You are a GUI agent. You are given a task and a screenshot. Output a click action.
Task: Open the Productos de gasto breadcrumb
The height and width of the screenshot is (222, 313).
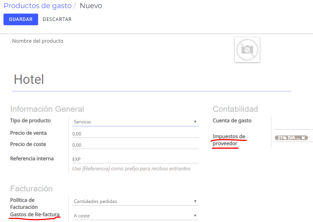click(38, 6)
